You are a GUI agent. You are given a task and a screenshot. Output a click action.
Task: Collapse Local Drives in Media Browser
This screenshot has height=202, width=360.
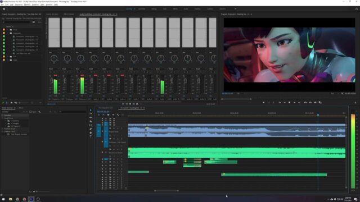click(x=2, y=118)
